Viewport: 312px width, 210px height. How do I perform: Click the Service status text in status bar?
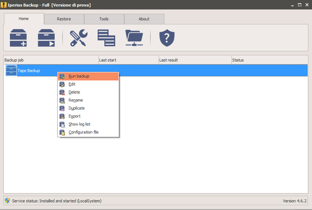57,201
